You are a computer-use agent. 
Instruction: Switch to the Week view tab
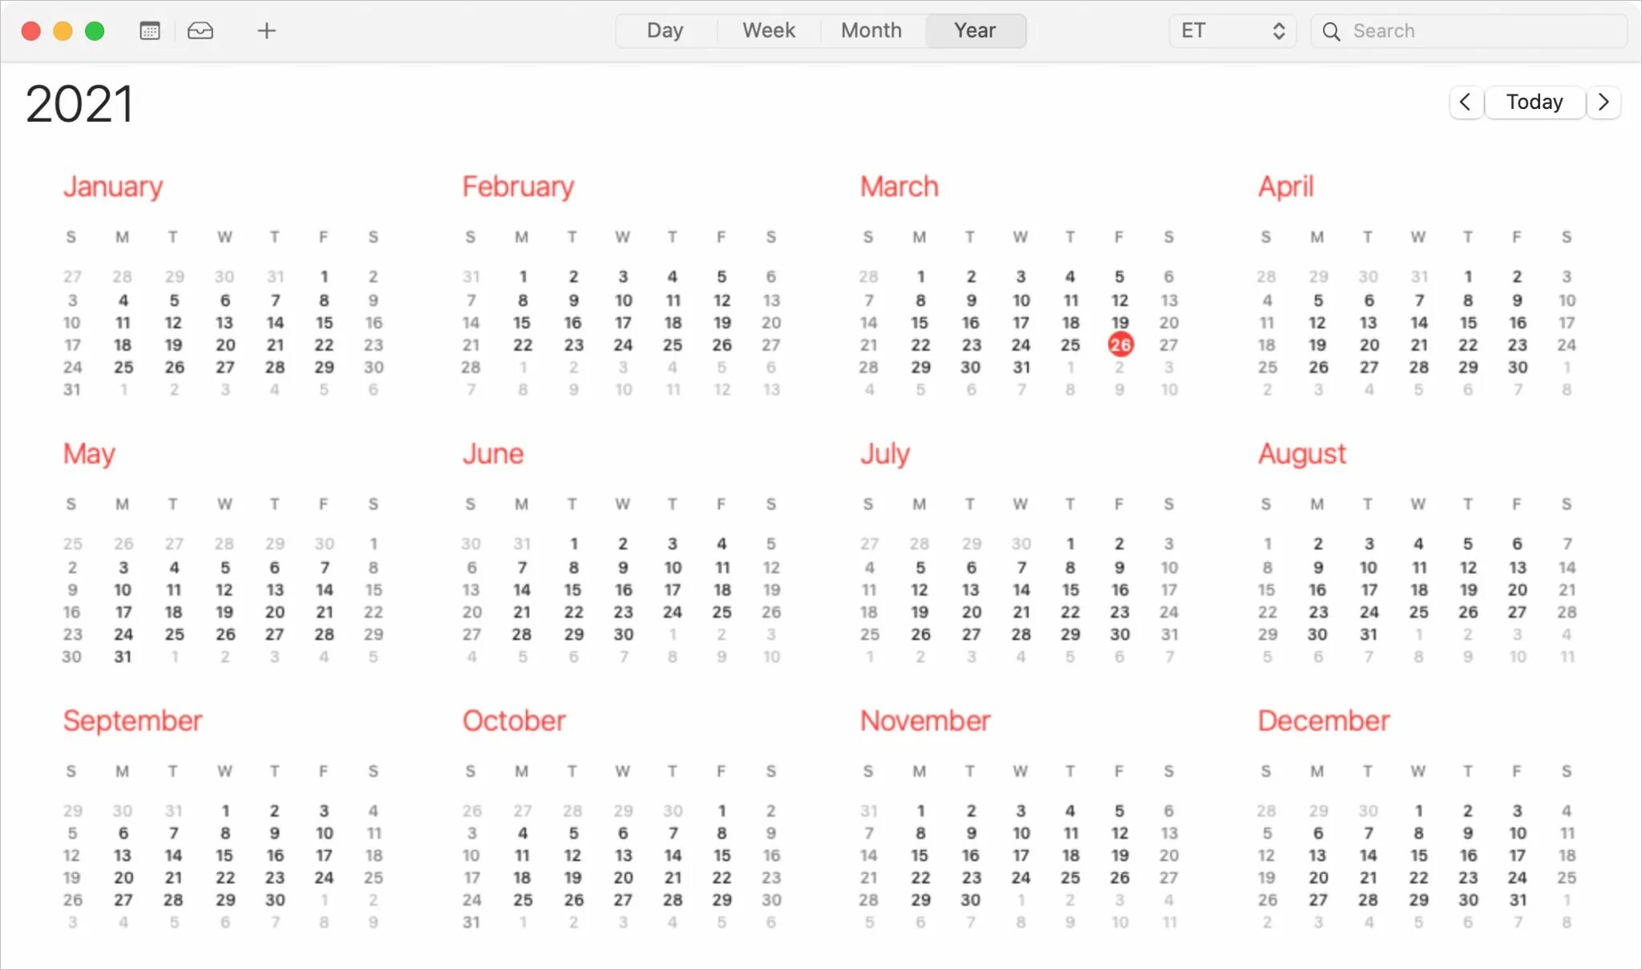(768, 31)
